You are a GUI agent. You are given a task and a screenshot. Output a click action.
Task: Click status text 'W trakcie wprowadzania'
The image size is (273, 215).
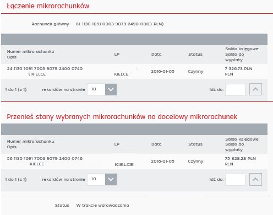point(102,206)
